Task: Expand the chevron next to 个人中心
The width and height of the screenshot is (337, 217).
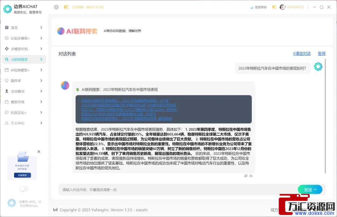Action: 41,123
